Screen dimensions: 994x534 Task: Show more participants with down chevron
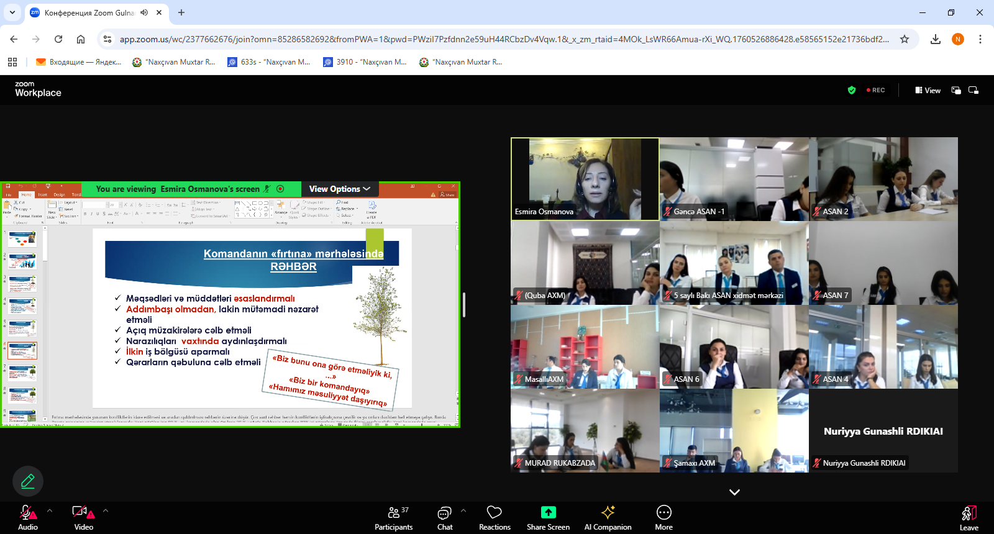[734, 492]
